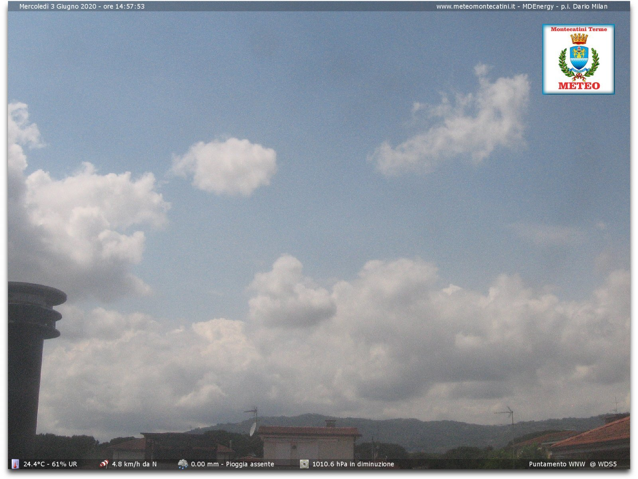Click the rain cloud icon
638x479 pixels.
183,464
